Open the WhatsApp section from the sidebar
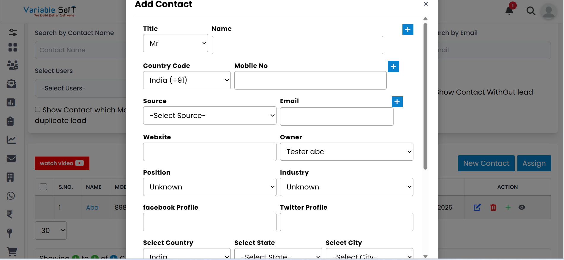Image resolution: width=564 pixels, height=260 pixels. (x=11, y=196)
